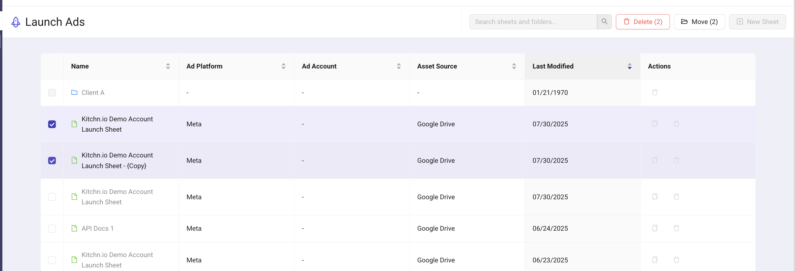Duplicate the Launch Sheet - {Copy} row

(x=654, y=160)
